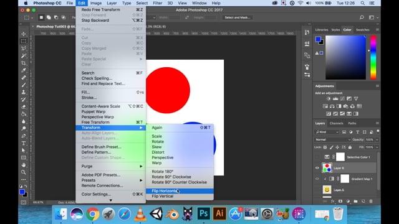Toggle layer filtering switch on
Image resolution: width=399 pixels, height=224 pixels.
(x=378, y=131)
